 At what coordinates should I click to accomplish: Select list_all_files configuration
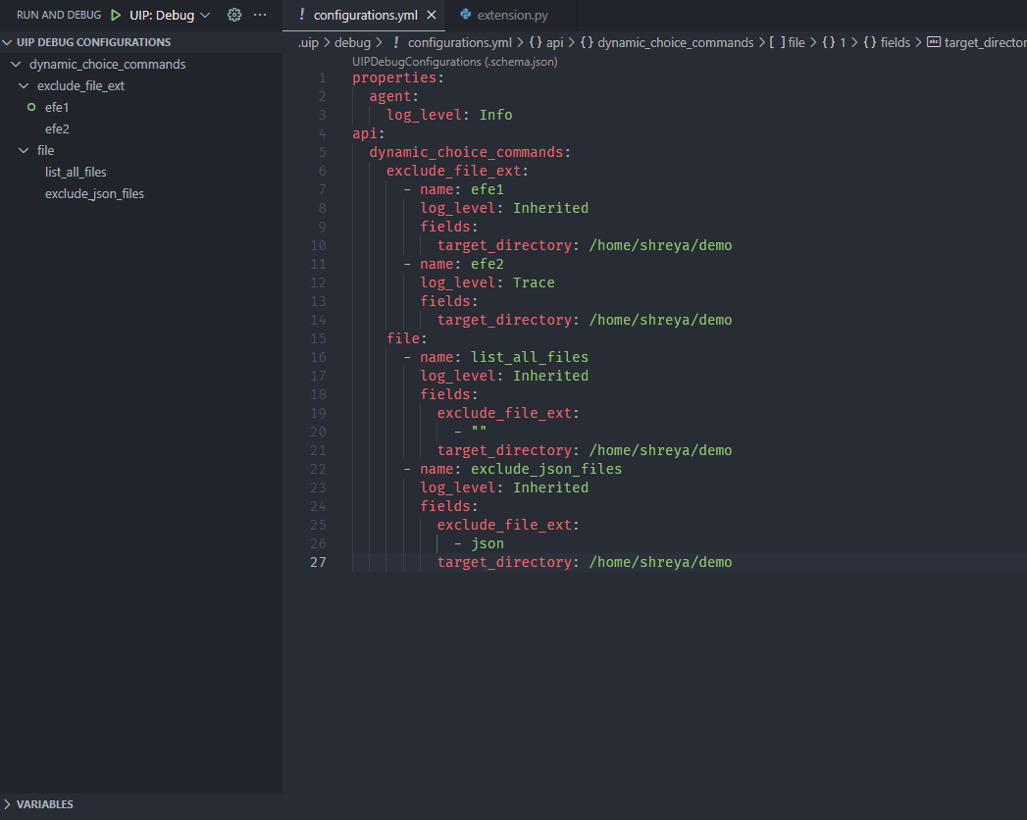tap(76, 172)
